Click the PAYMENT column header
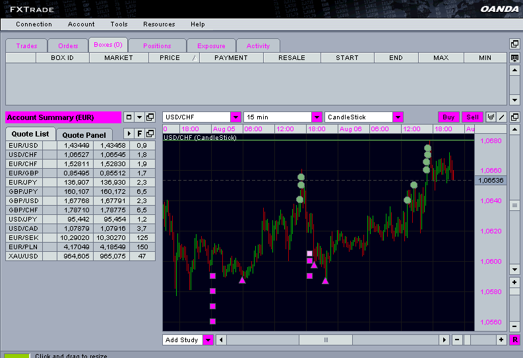 point(231,58)
